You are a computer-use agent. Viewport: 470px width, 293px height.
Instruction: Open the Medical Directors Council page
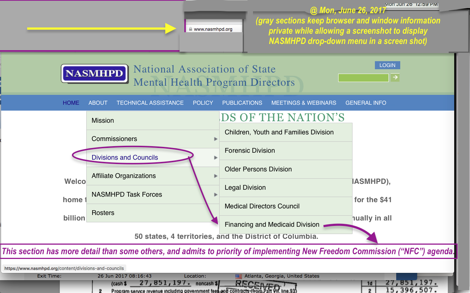tap(262, 206)
